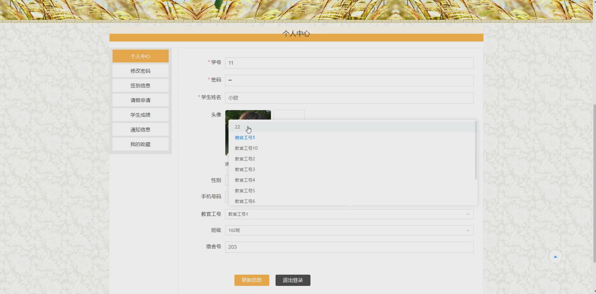Click the 更新信息 button
This screenshot has width=596, height=294.
(252, 280)
